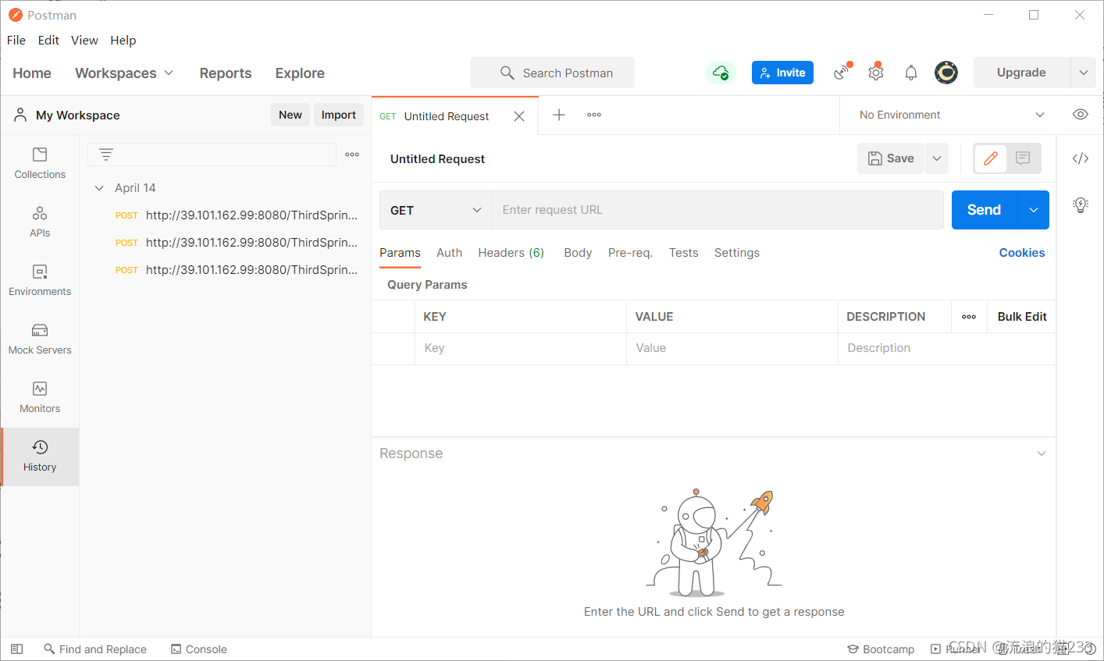This screenshot has height=661, width=1104.
Task: Open capture requests satellite icon
Action: pyautogui.click(x=842, y=73)
